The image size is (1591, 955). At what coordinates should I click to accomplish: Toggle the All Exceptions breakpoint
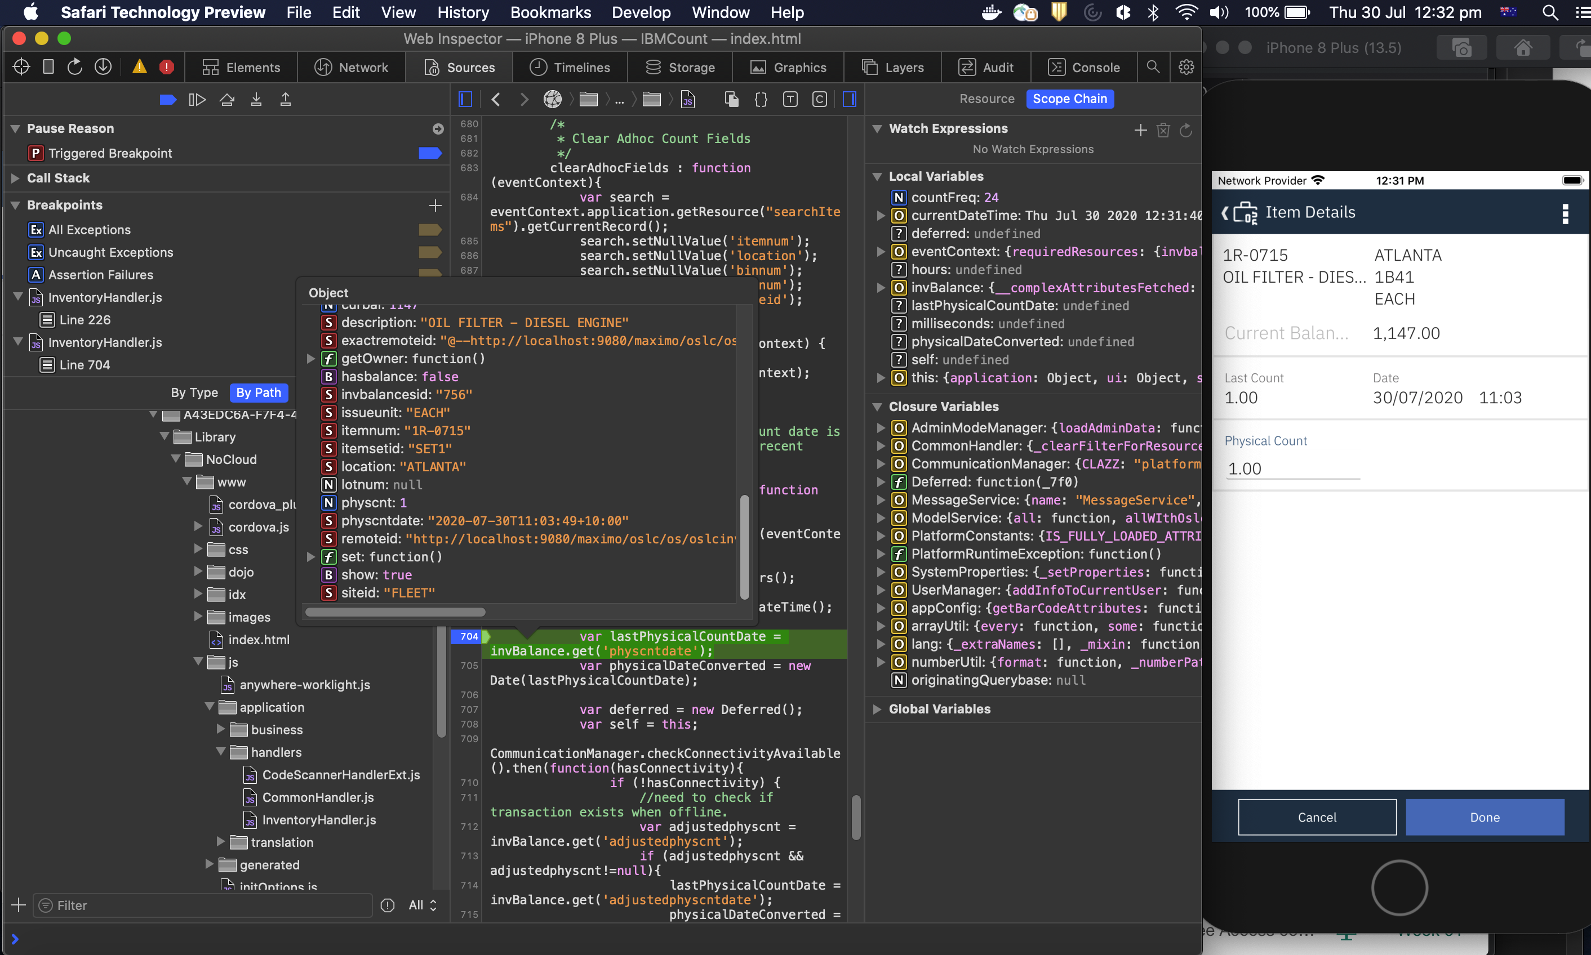tap(429, 230)
